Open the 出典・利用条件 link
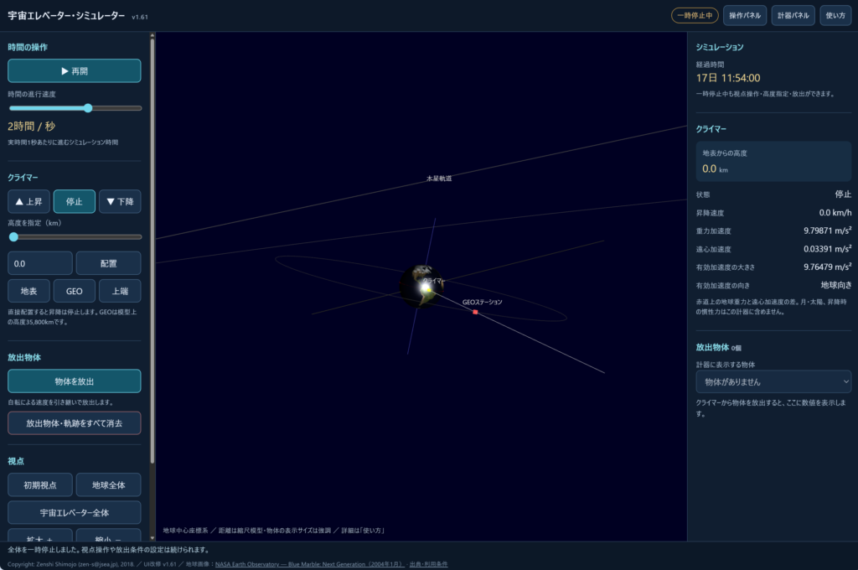 tap(428, 564)
